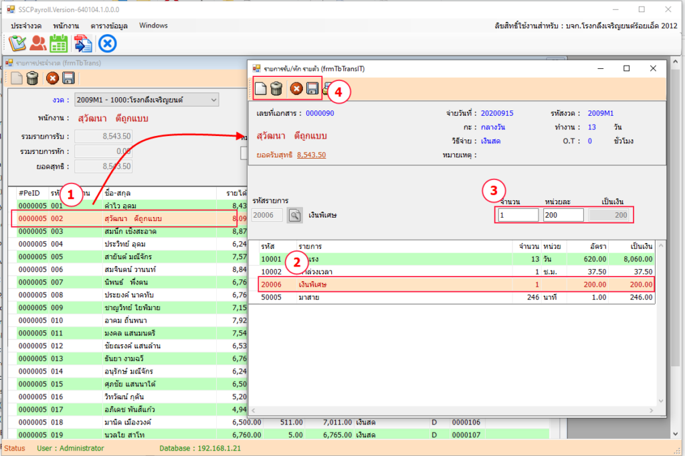Click the หน่วยละ unit price field containing 200

tap(563, 215)
